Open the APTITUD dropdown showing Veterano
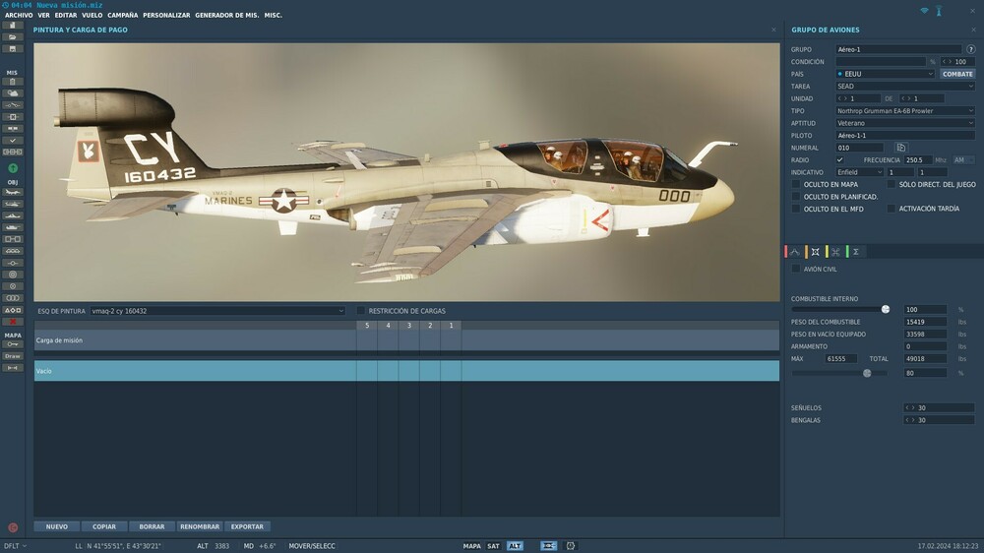The image size is (984, 553). 905,123
